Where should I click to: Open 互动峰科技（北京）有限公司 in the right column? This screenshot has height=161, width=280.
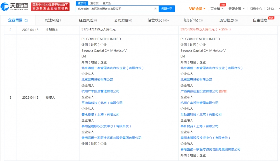201,114
